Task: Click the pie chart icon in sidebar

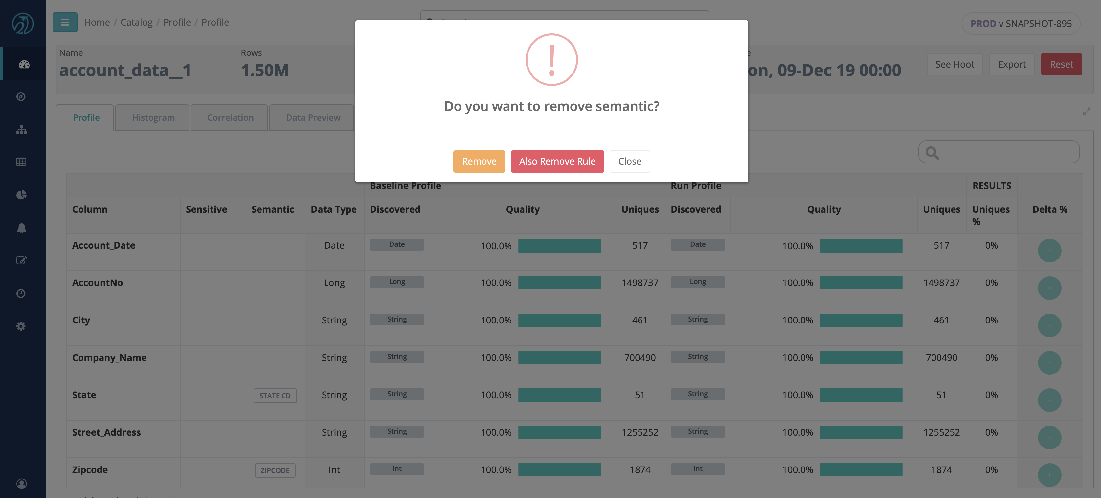Action: 21,195
